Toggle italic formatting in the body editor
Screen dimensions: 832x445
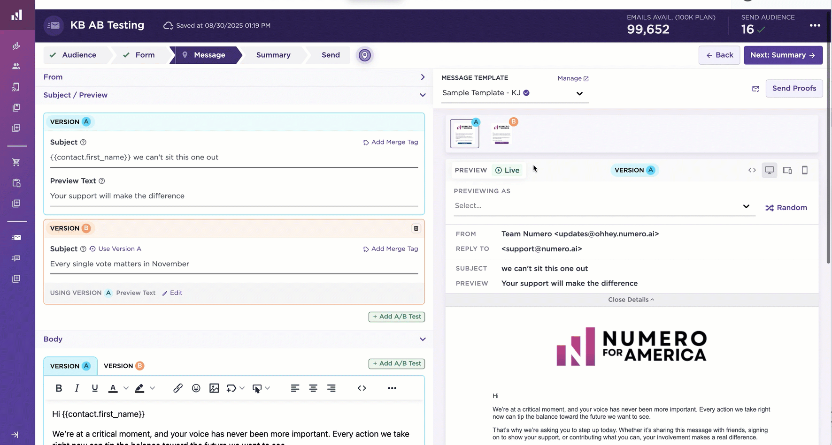pyautogui.click(x=77, y=388)
